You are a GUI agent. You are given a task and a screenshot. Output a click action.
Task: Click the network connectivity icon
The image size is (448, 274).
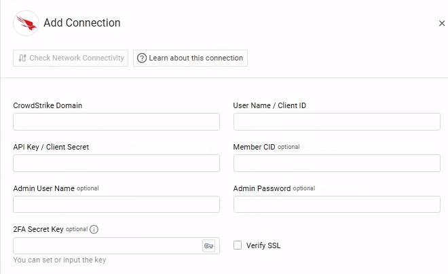coord(22,58)
